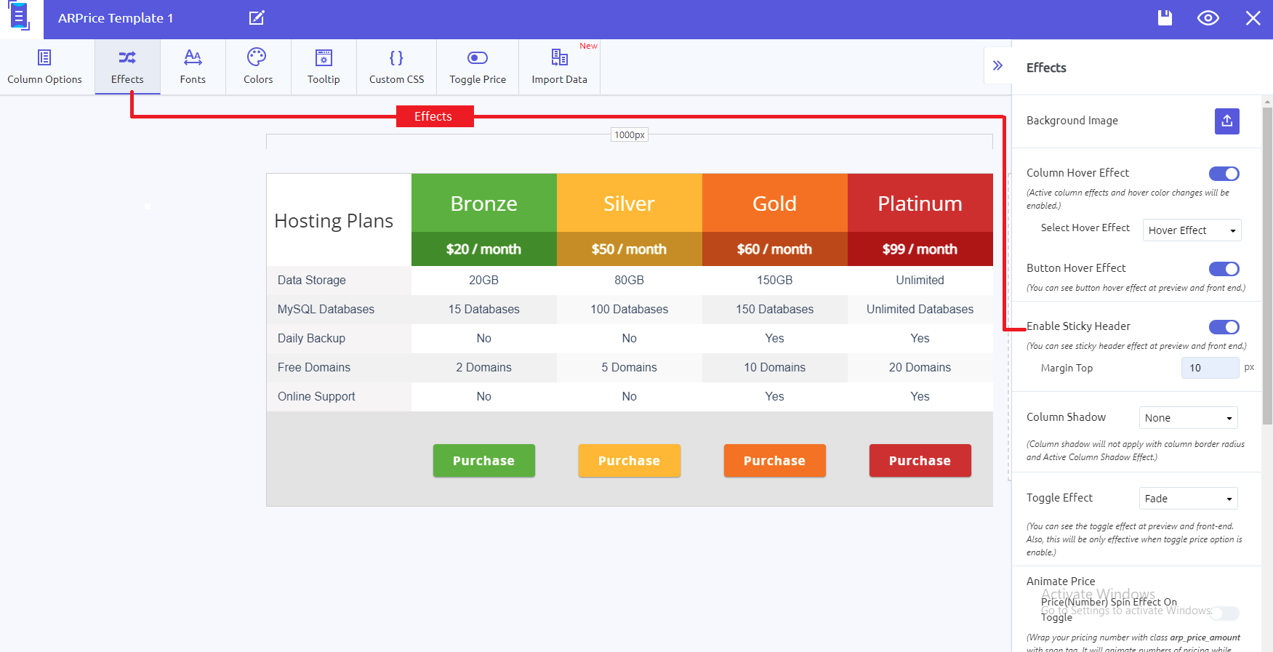
Task: Select the Bronze column header
Action: (484, 204)
